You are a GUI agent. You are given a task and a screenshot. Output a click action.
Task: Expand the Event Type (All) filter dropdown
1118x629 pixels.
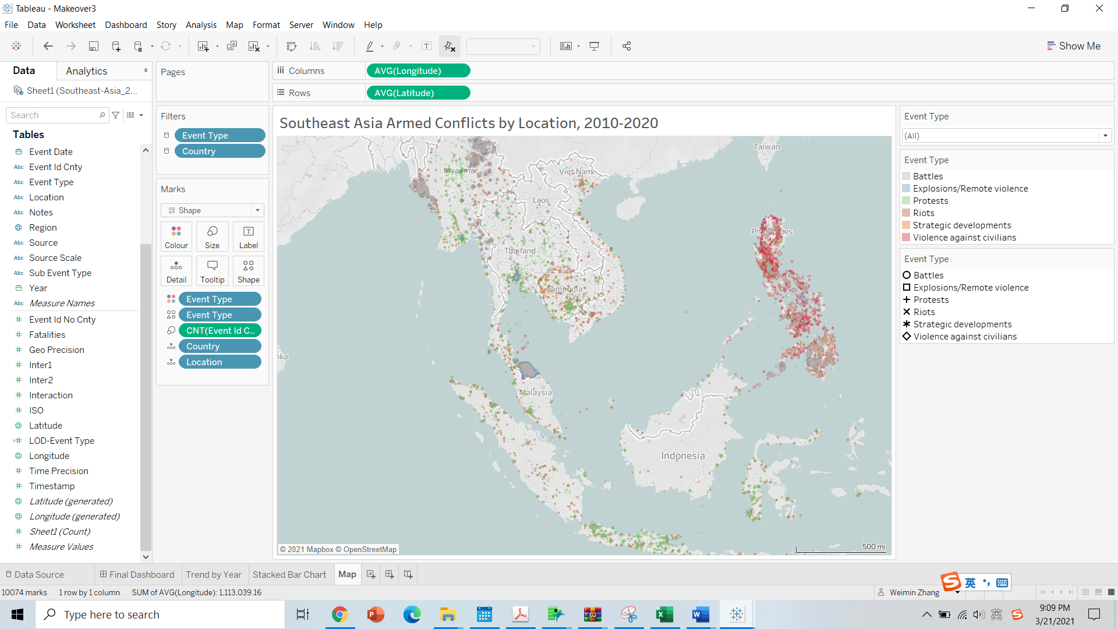[1105, 136]
